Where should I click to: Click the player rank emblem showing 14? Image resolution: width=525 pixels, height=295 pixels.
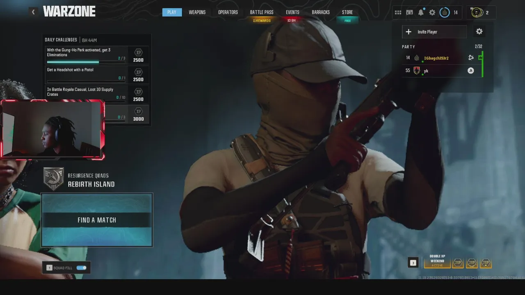coord(445,12)
